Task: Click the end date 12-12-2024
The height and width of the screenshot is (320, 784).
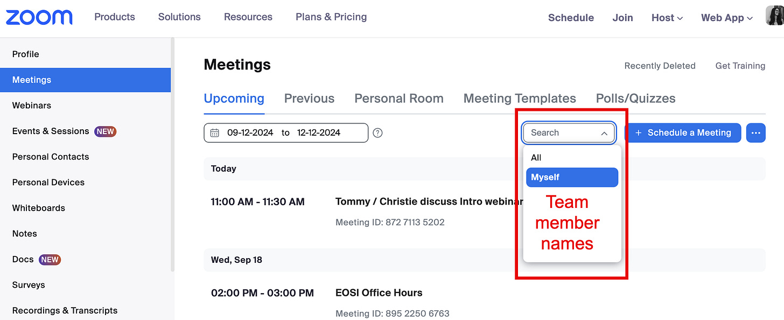Action: (x=319, y=133)
